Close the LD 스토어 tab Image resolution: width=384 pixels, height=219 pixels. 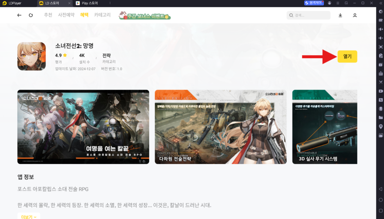click(69, 3)
